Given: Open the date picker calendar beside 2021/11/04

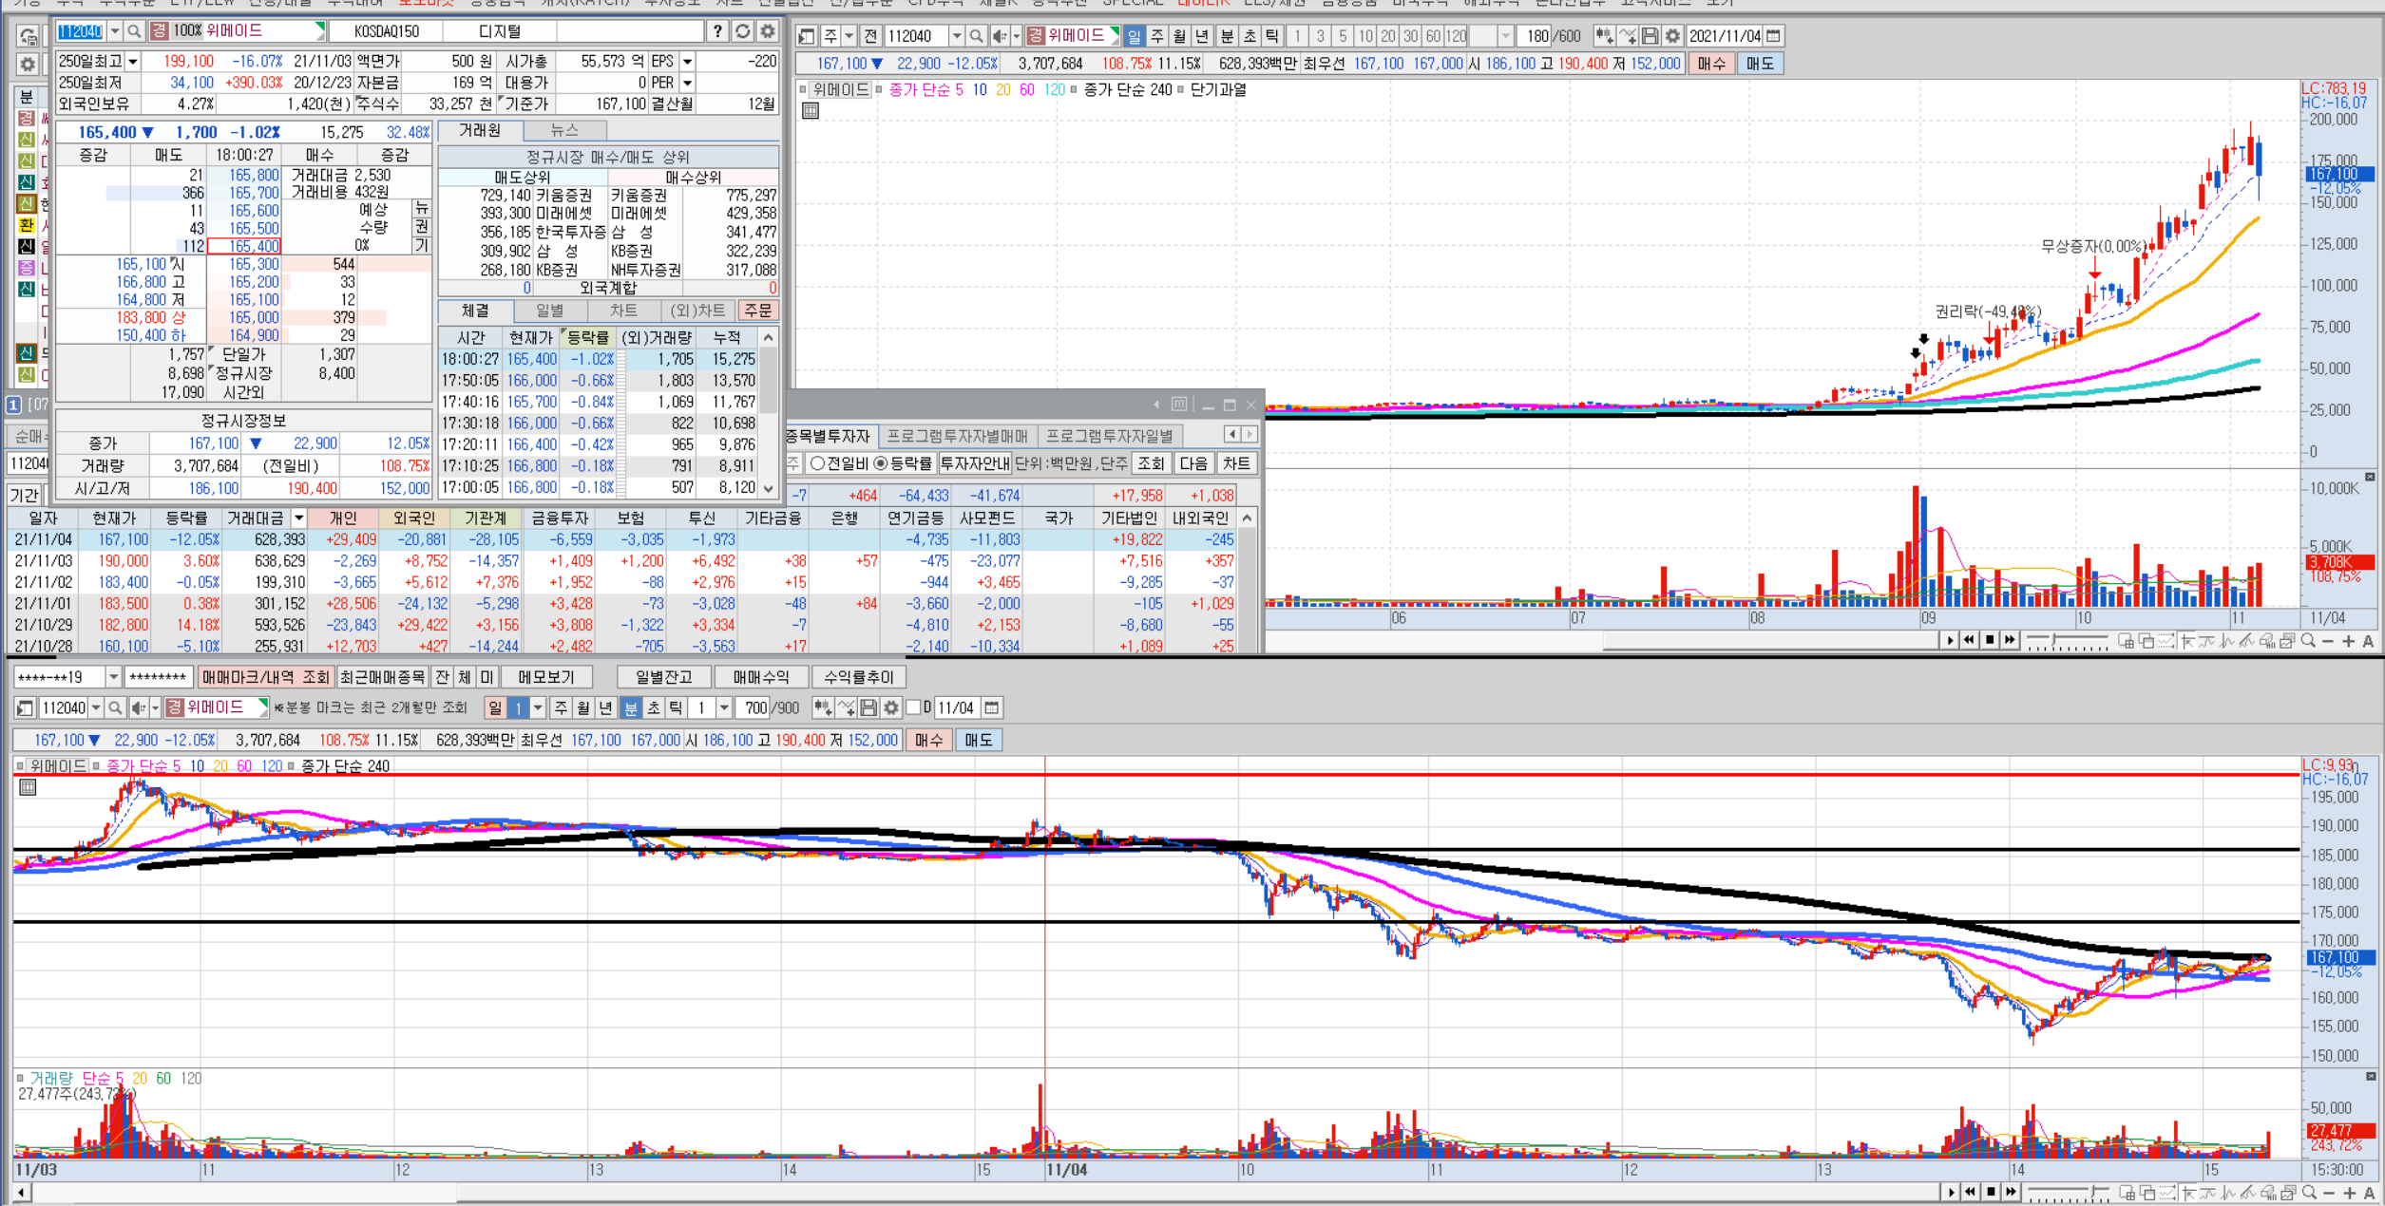Looking at the screenshot, I should point(1773,36).
